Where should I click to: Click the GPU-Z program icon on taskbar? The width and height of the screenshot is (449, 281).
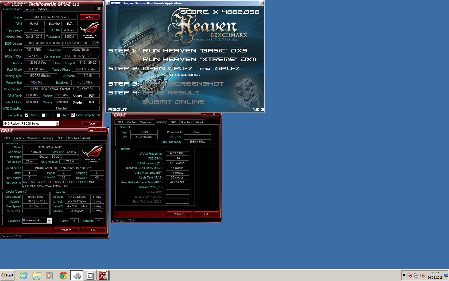(x=90, y=275)
